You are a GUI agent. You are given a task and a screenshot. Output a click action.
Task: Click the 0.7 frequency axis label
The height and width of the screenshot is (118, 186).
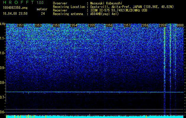2,97
